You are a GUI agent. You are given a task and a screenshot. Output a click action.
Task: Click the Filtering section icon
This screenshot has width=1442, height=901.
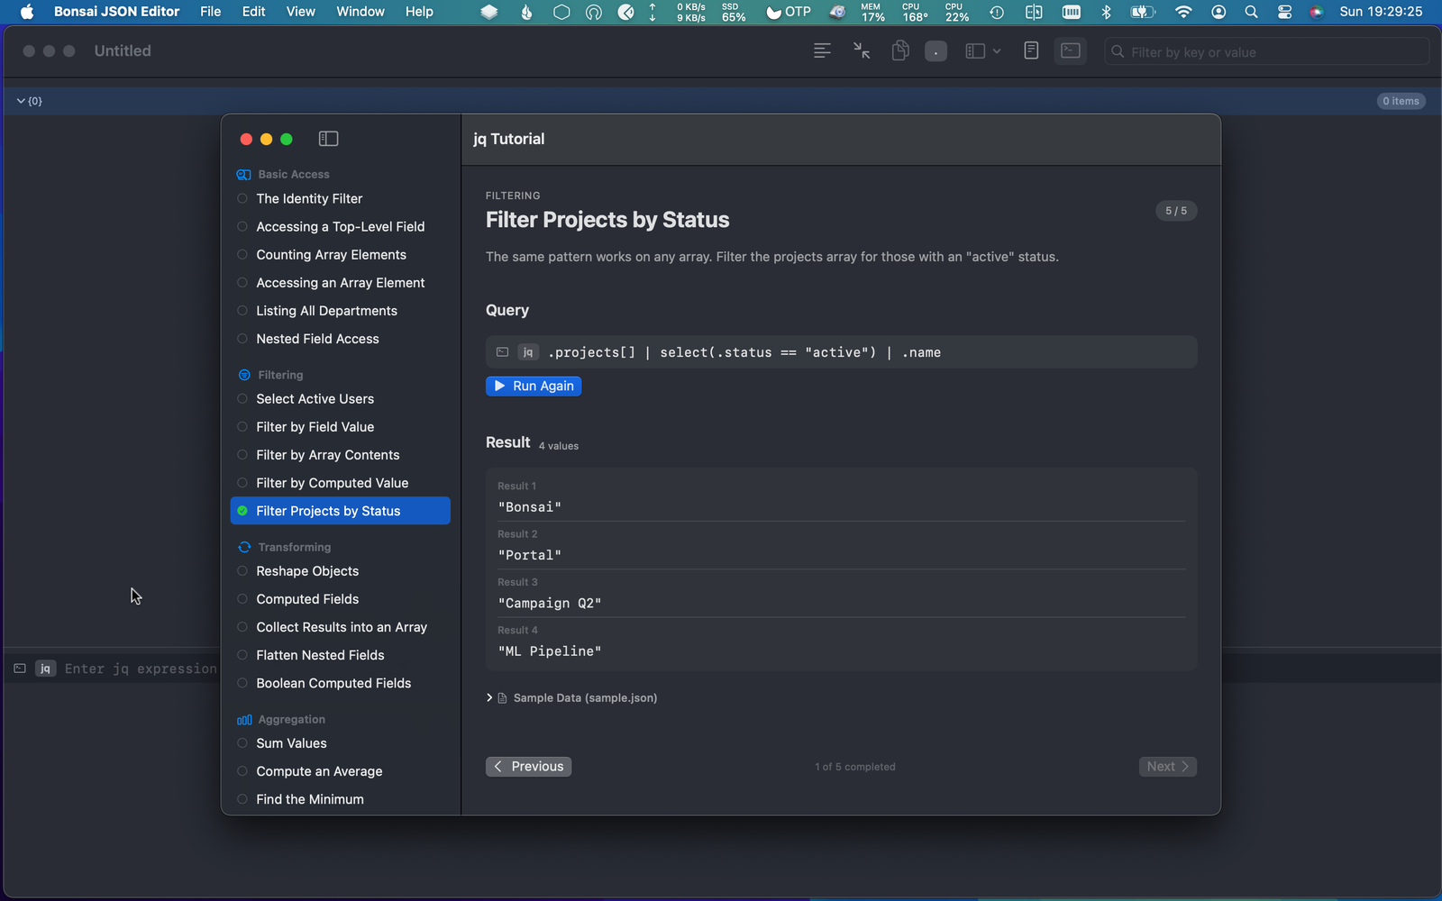tap(244, 375)
